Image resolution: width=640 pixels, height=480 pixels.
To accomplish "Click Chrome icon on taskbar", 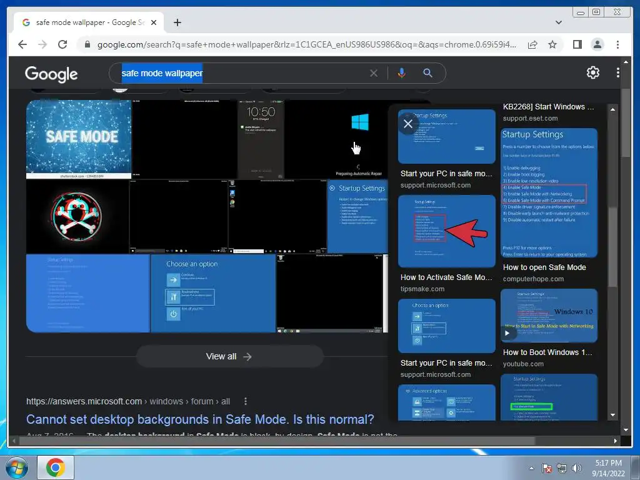I will click(56, 467).
